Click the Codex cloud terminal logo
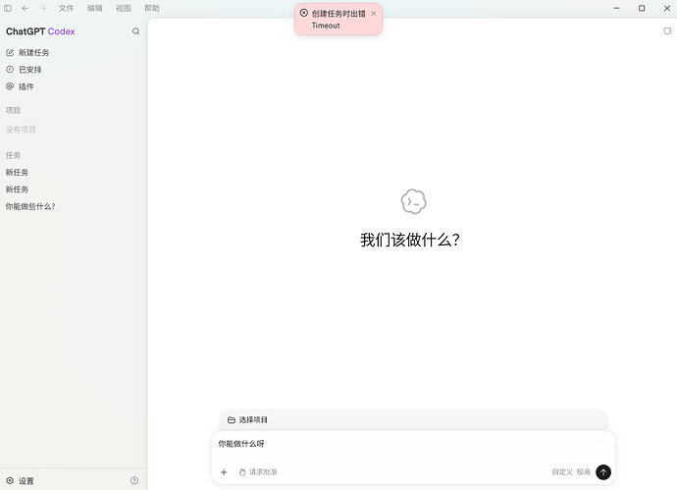 click(414, 201)
